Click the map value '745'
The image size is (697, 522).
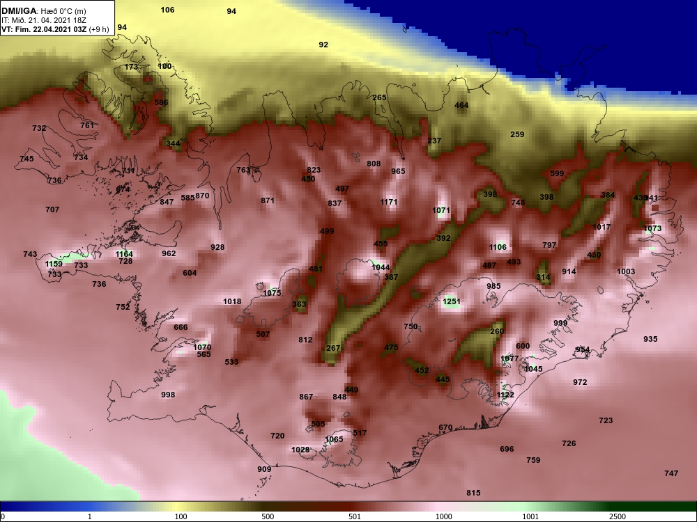[26, 159]
